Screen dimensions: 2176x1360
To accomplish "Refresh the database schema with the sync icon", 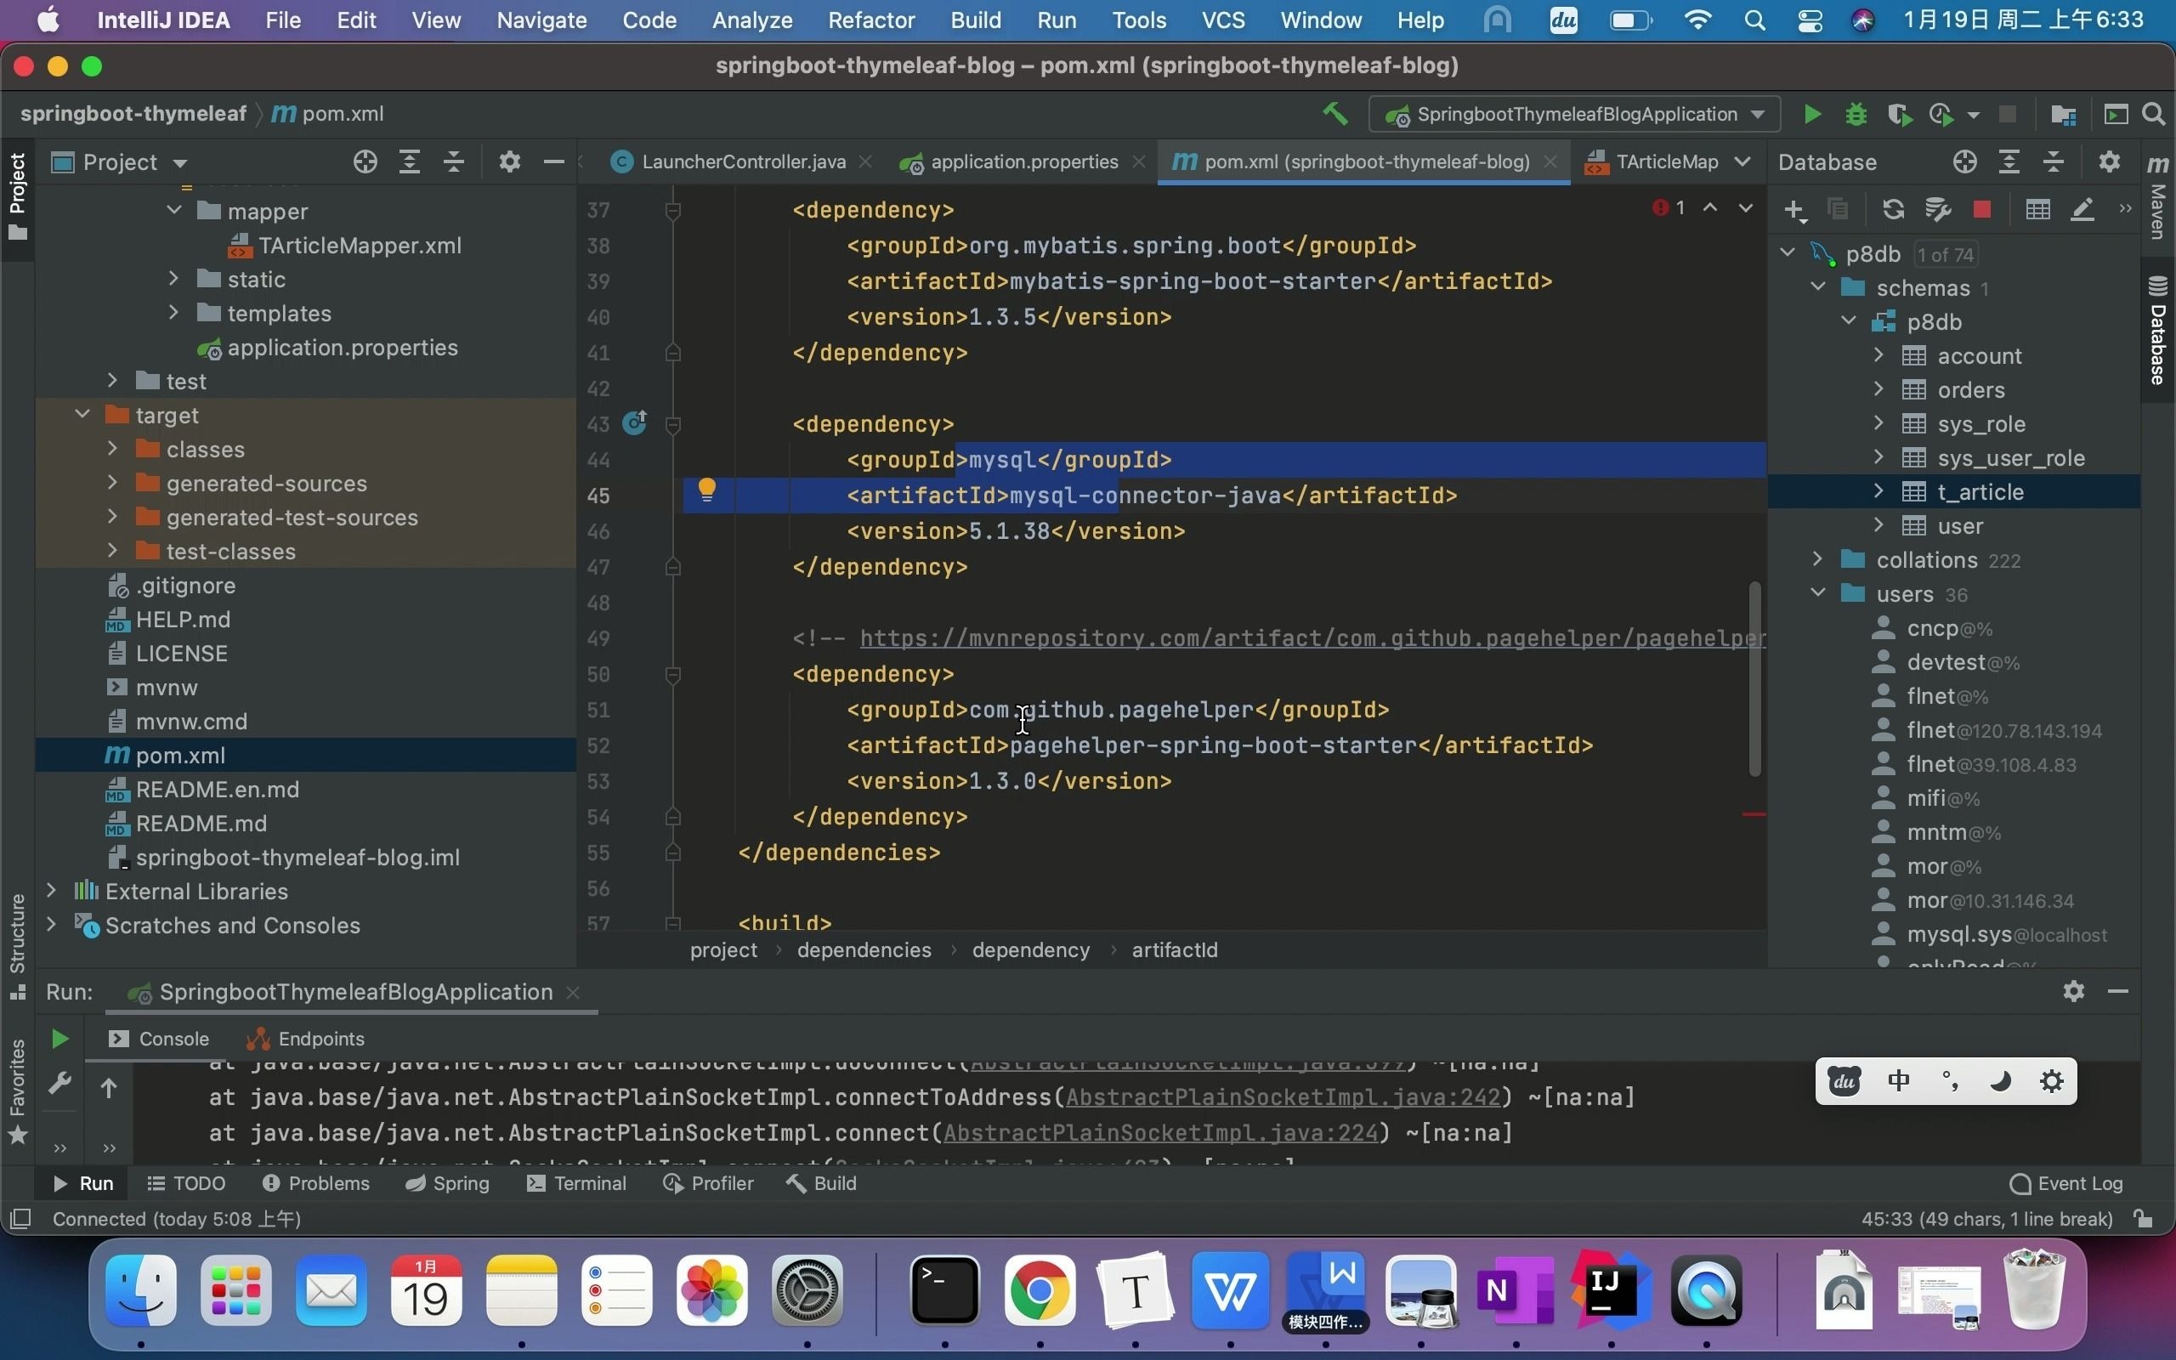I will tap(1893, 209).
